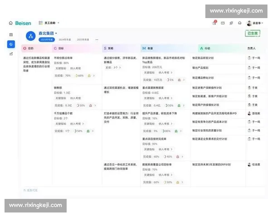Expand 纳入考核 chevron under 目标值 200万元
272x217 pixels.
tap(171, 72)
